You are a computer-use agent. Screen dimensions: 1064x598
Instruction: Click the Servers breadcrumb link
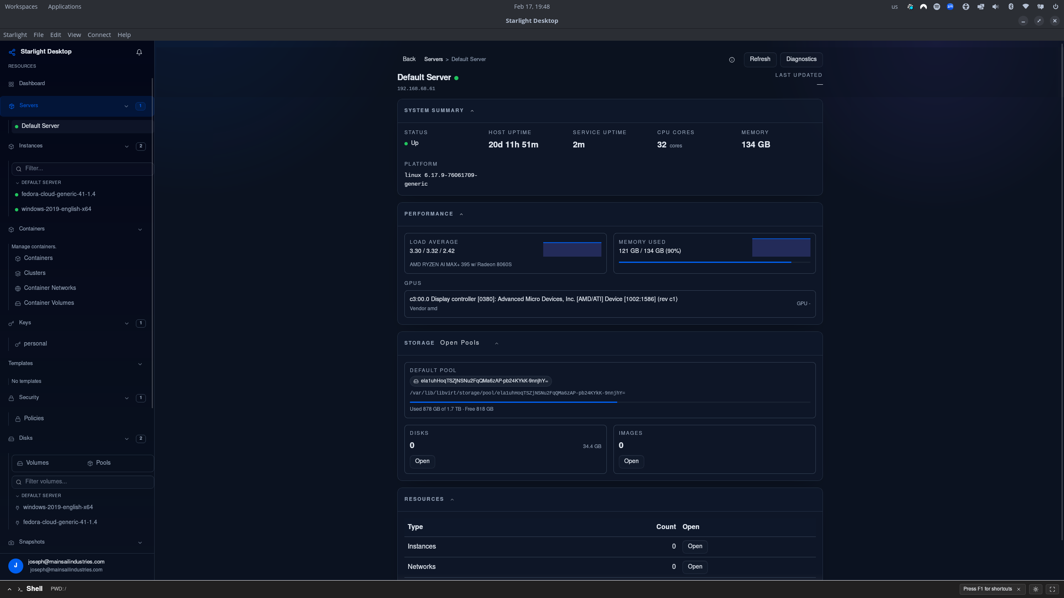click(433, 59)
